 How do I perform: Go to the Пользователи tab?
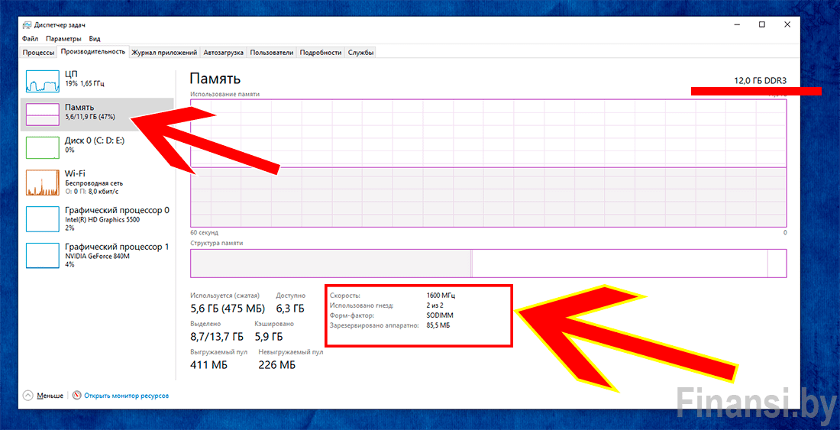[272, 53]
